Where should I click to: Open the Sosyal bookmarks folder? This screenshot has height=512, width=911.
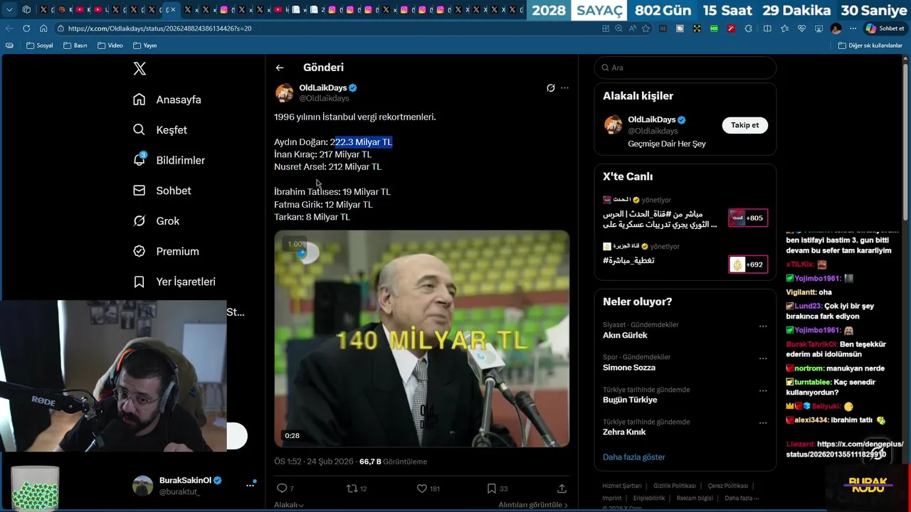pos(40,46)
